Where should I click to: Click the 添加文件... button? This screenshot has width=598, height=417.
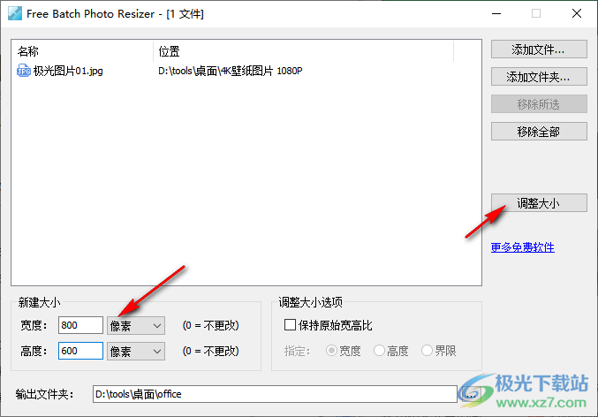tap(539, 49)
